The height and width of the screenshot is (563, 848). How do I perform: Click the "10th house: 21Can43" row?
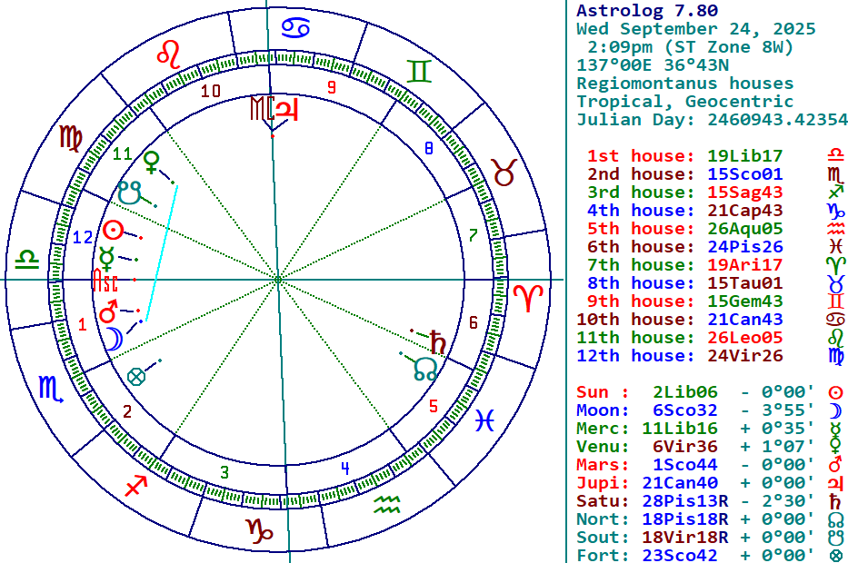(x=680, y=320)
